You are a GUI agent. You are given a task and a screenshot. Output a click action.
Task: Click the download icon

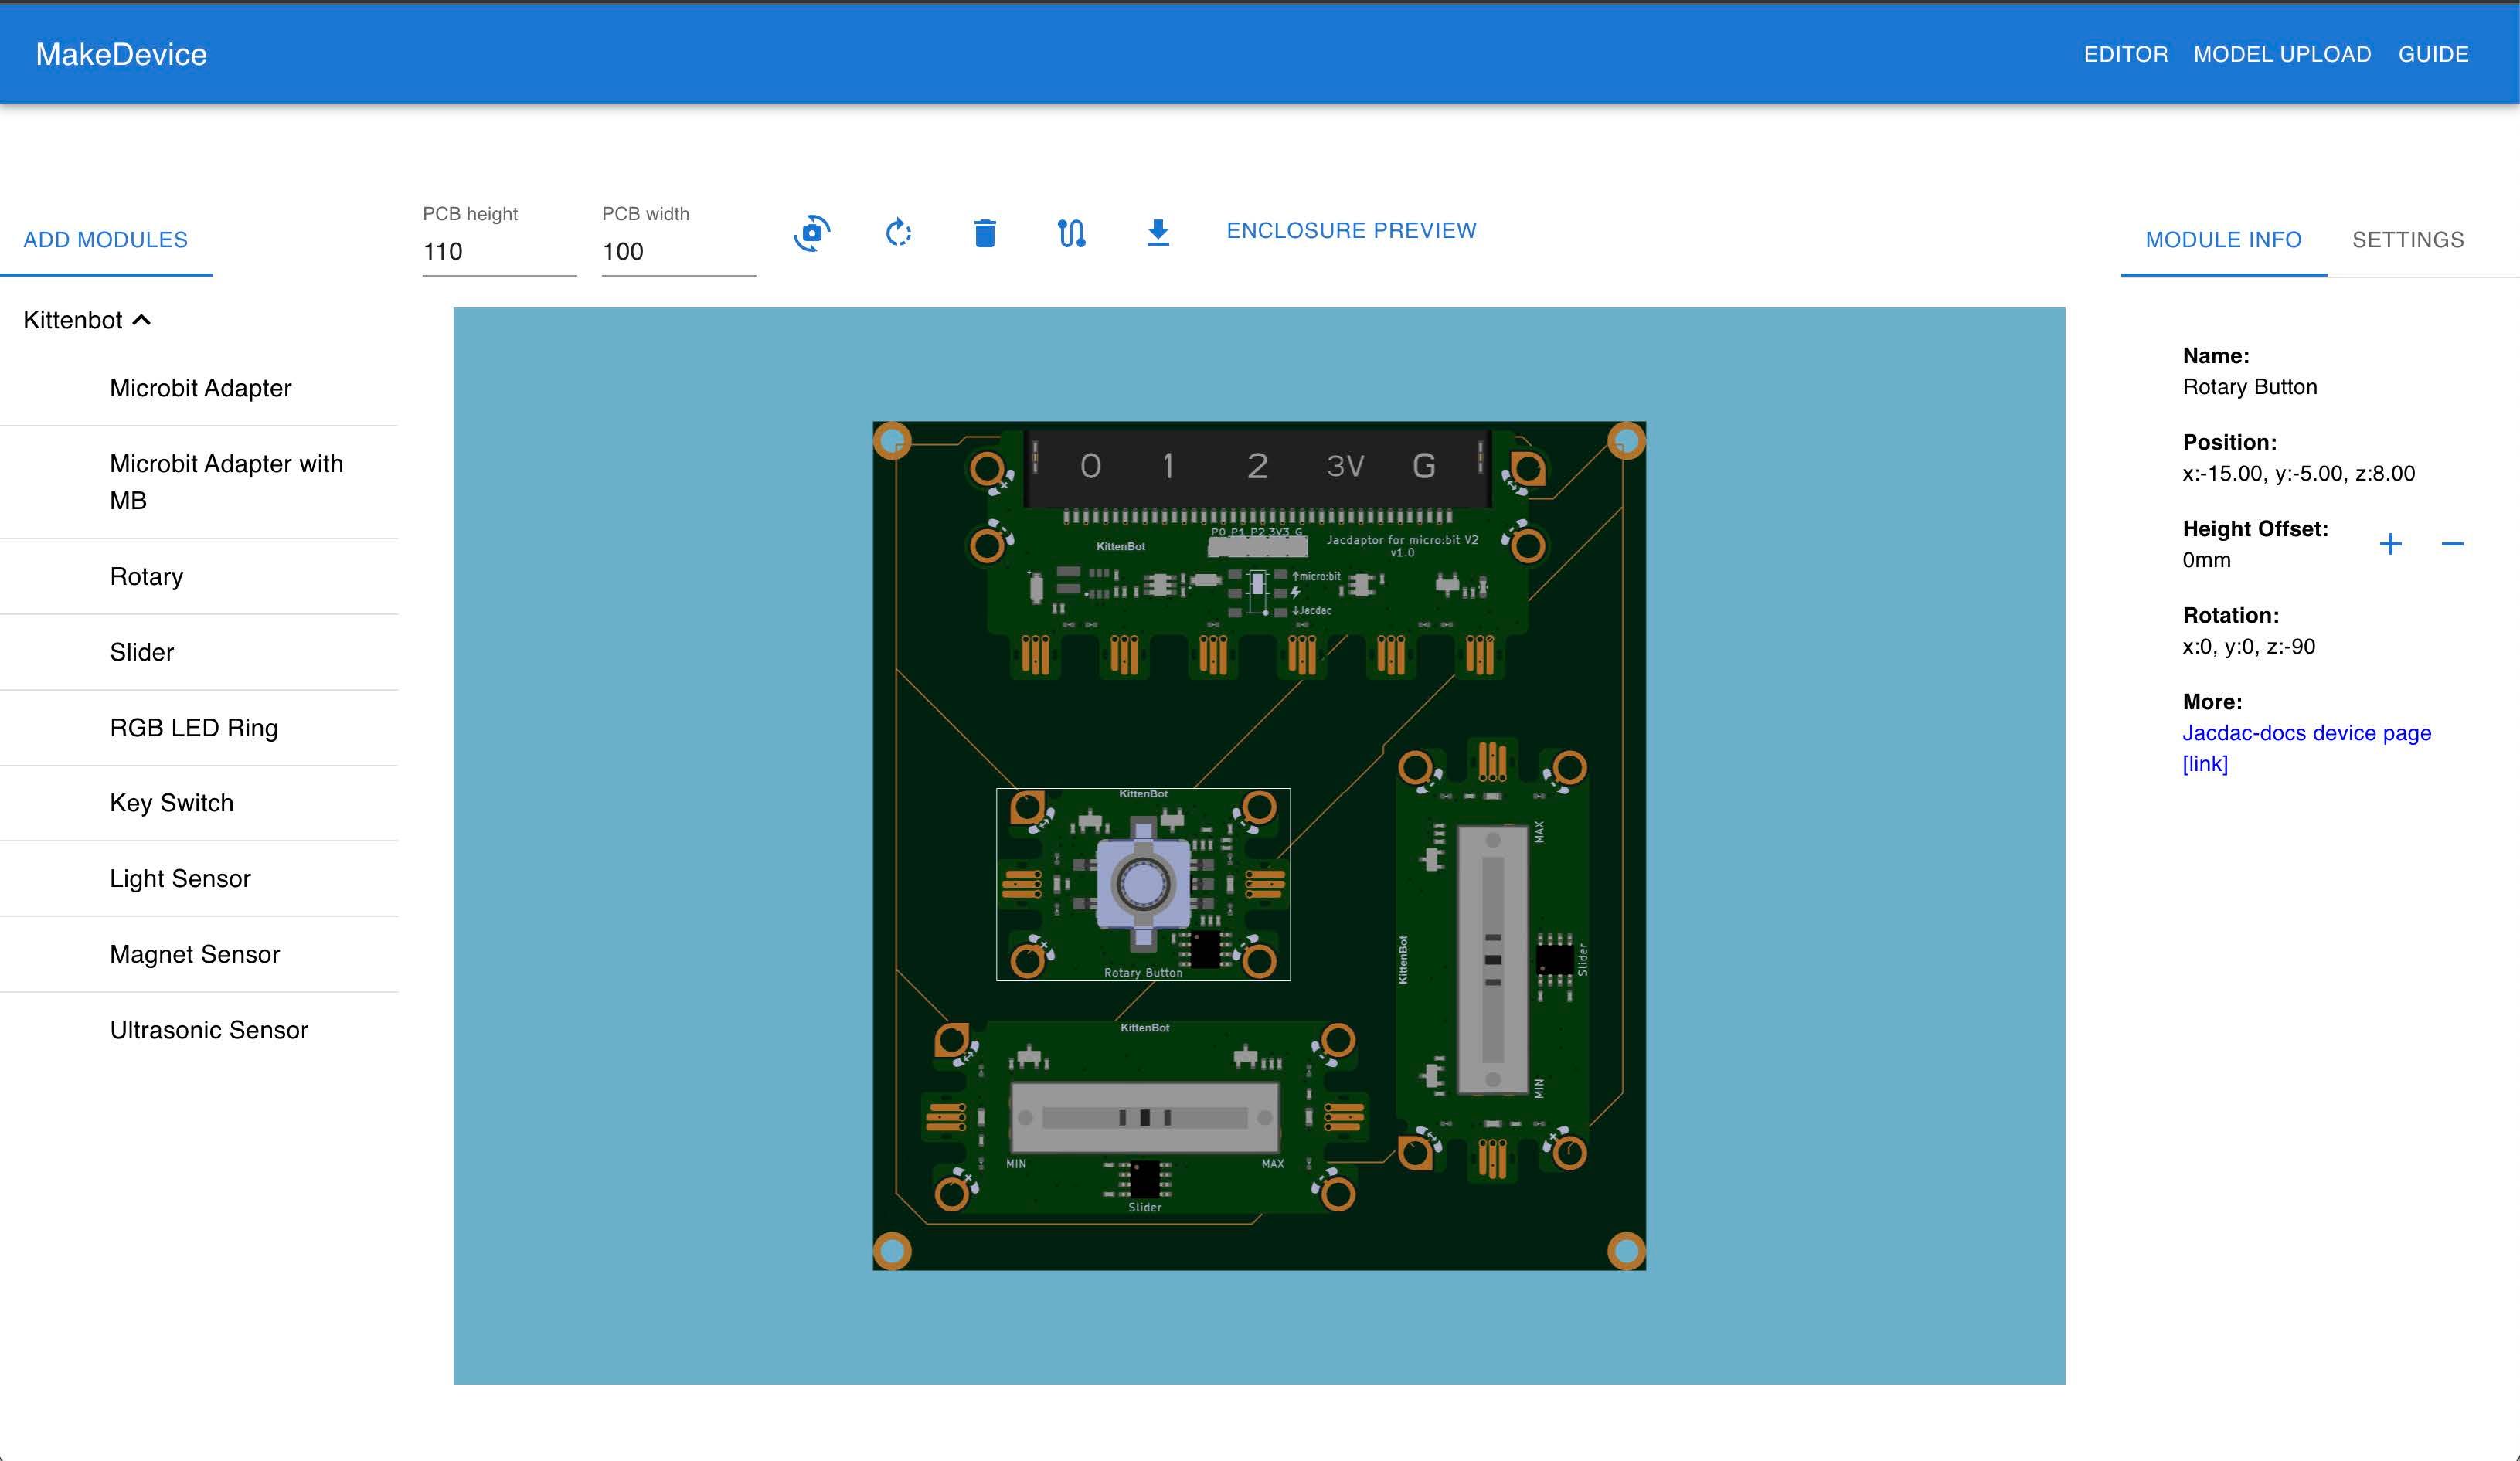click(x=1157, y=233)
